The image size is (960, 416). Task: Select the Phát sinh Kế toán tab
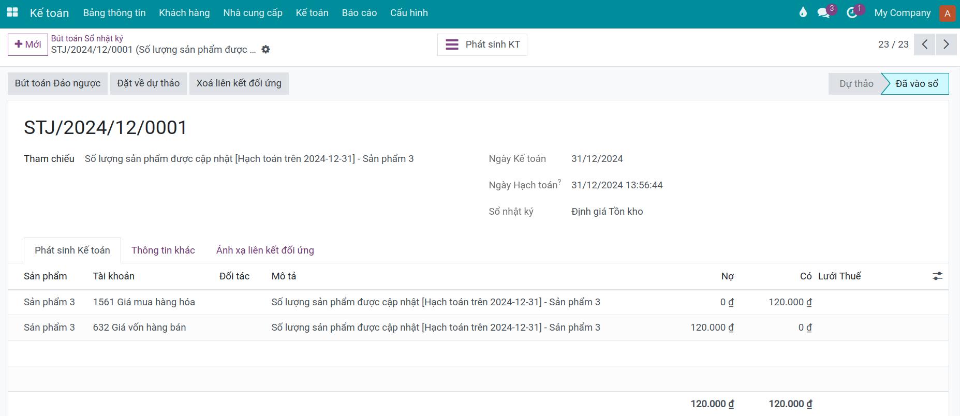coord(72,250)
